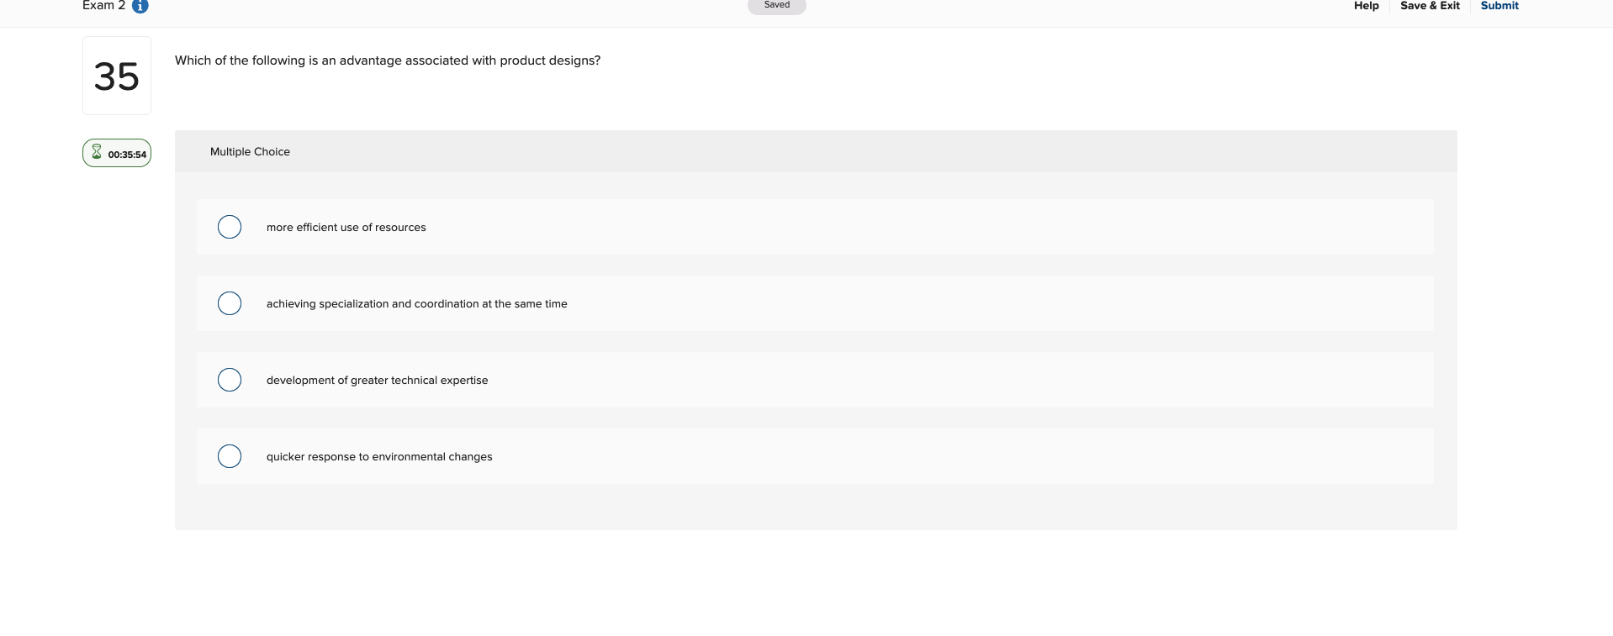Select the radio button for more efficient use of resources

pos(229,227)
